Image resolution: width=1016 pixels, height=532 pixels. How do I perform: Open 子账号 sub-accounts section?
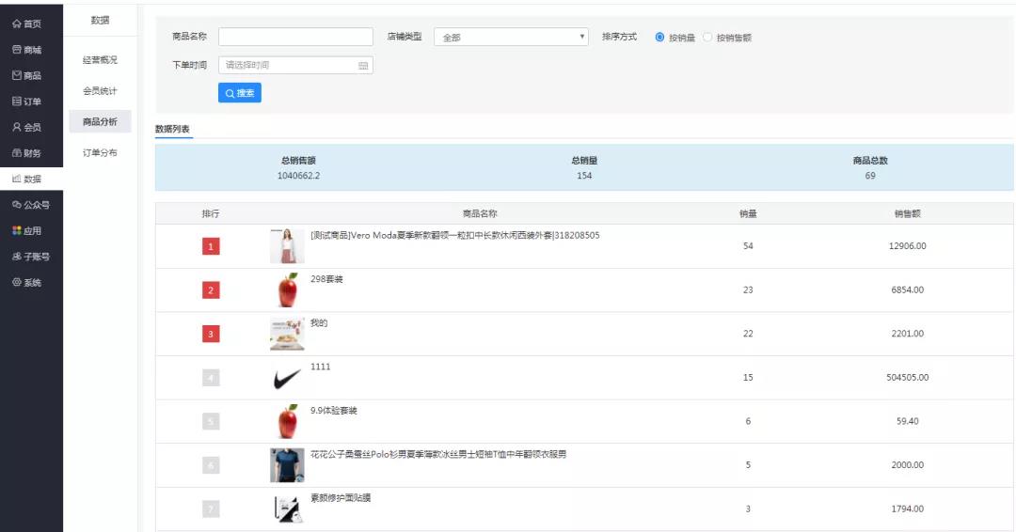(x=31, y=257)
